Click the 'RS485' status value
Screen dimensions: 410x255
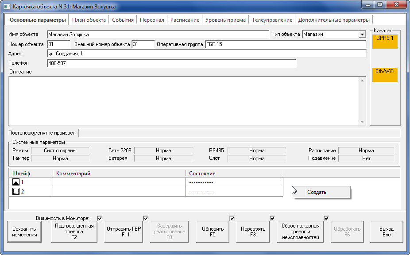pyautogui.click(x=257, y=151)
